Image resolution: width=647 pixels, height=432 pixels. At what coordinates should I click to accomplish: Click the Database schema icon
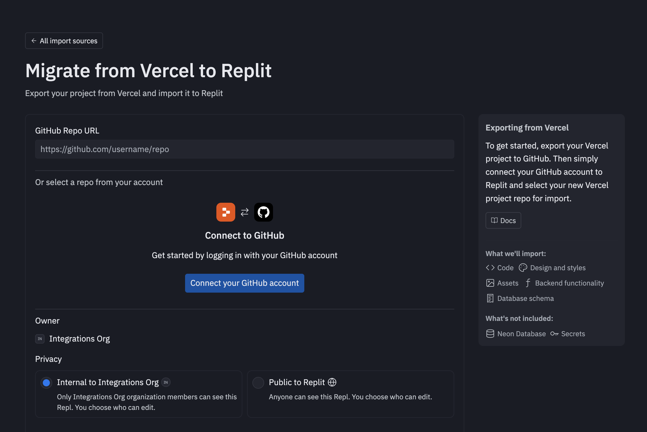[x=490, y=298]
